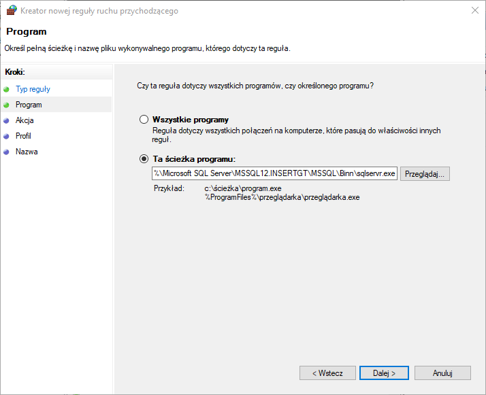This screenshot has width=486, height=395.
Task: Click the example '%ProgramFiles%\przeglądarka\przeglądarka.exe' text
Action: pyautogui.click(x=282, y=197)
